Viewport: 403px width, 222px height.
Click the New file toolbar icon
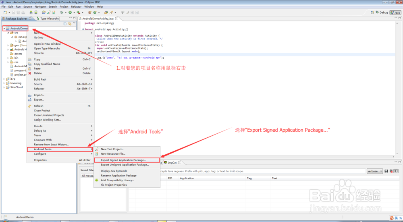pyautogui.click(x=5, y=12)
